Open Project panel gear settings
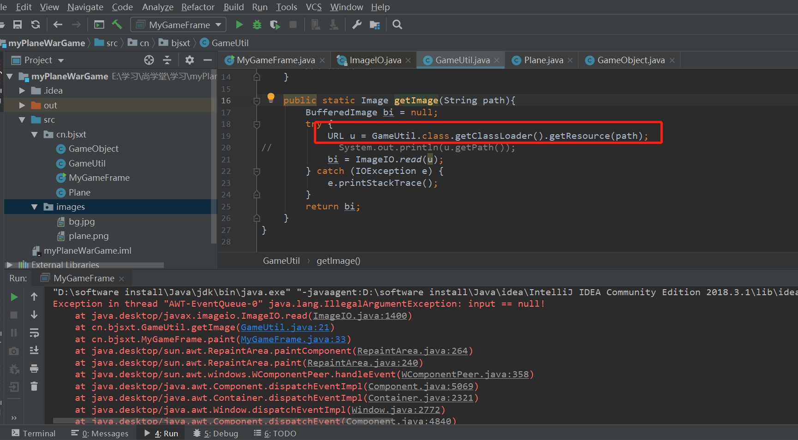 (190, 60)
